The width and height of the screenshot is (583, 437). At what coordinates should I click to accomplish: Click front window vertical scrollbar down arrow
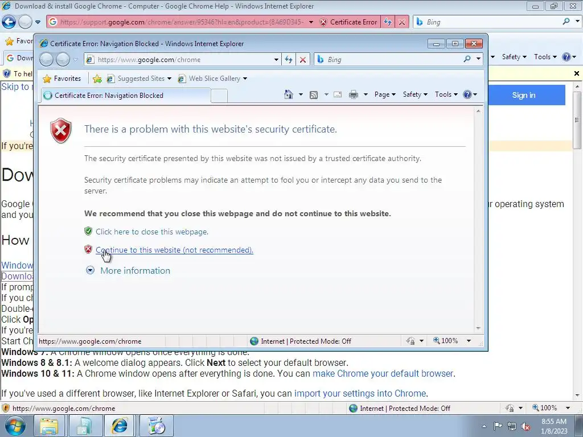[x=478, y=328]
